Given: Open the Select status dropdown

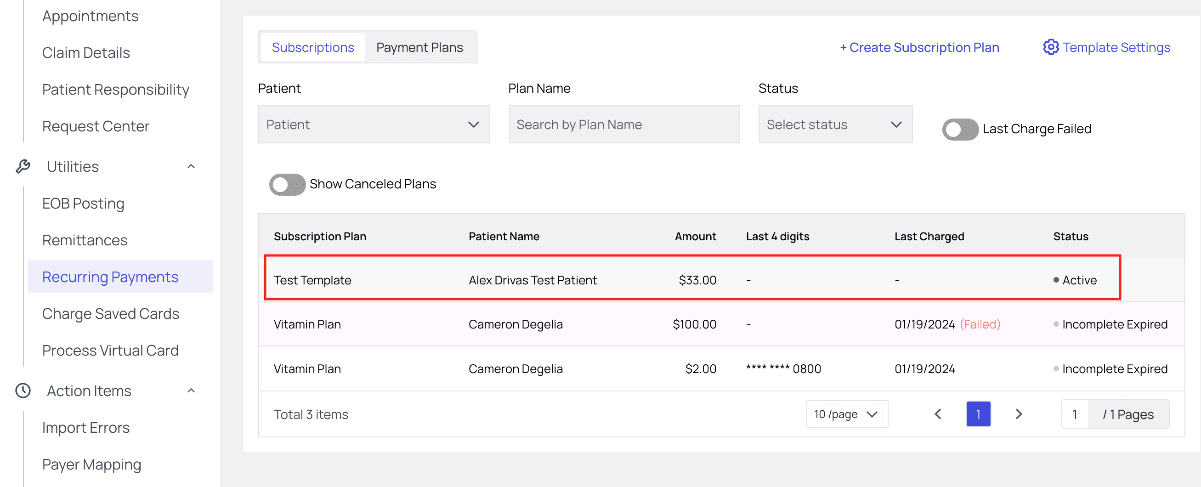Looking at the screenshot, I should pyautogui.click(x=835, y=125).
